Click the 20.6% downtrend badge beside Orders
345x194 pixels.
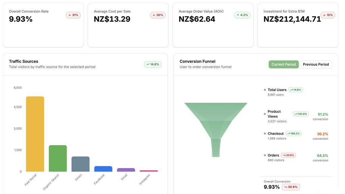point(288,155)
